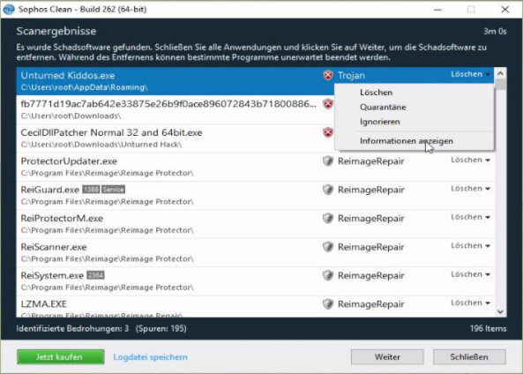Image resolution: width=523 pixels, height=374 pixels.
Task: Choose Ignorieren in the context menu
Action: [x=414, y=122]
